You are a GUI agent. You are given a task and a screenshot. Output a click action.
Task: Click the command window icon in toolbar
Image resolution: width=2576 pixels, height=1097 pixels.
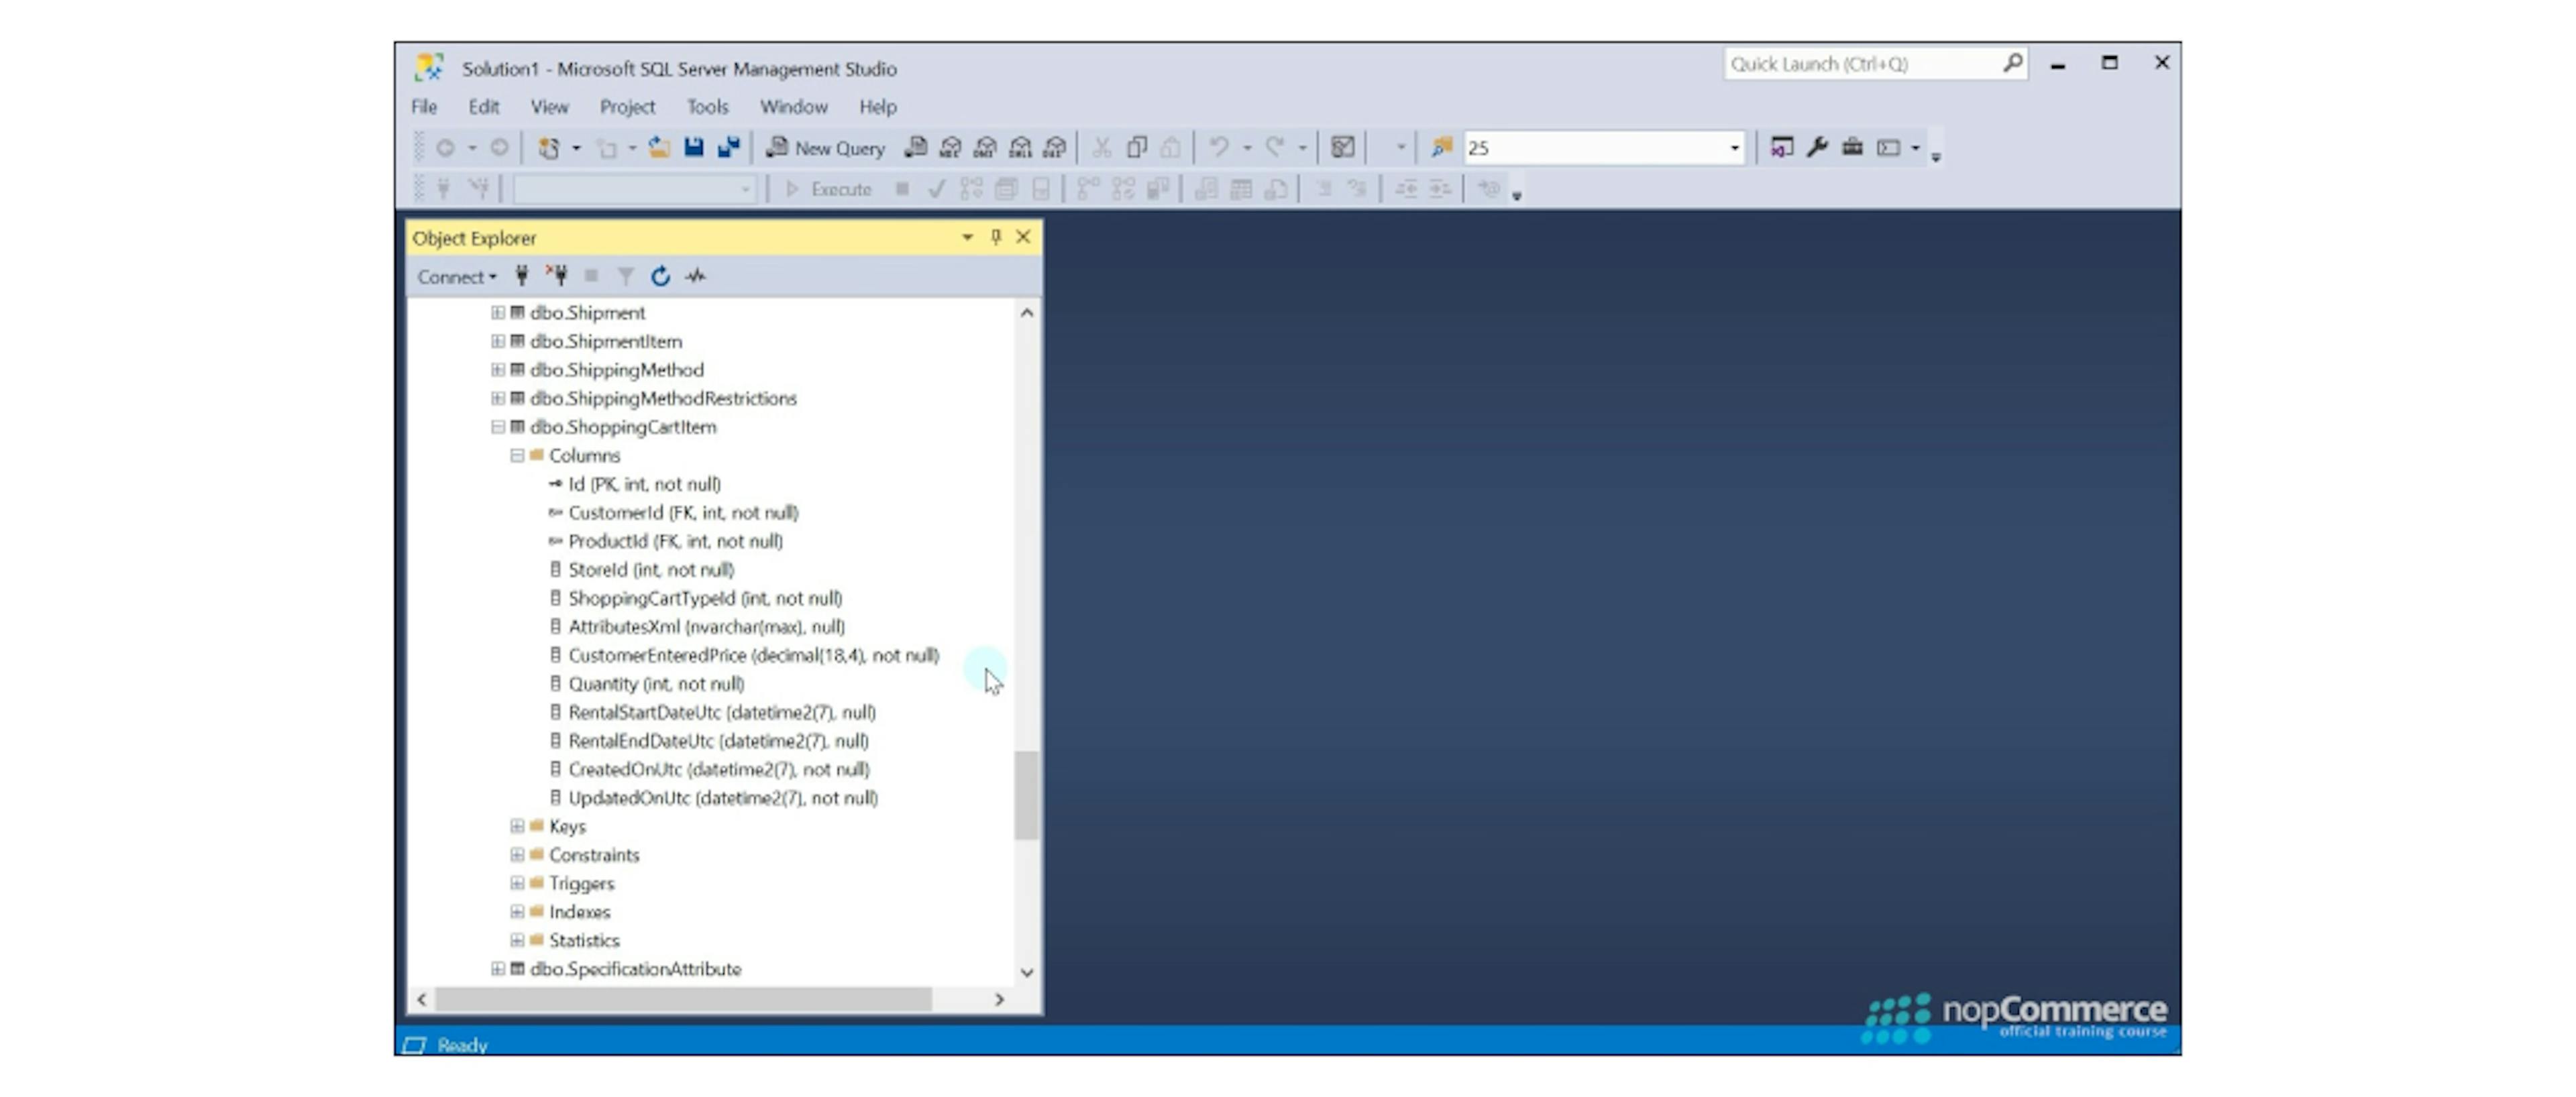point(1888,148)
